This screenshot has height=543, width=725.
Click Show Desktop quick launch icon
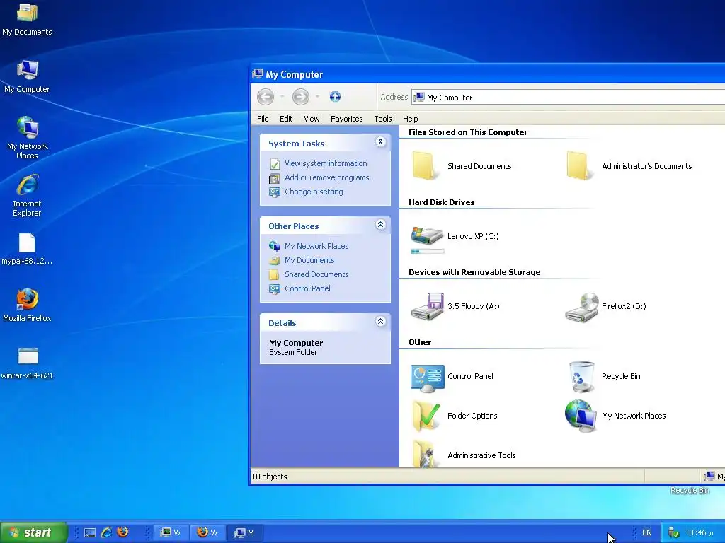click(x=90, y=533)
